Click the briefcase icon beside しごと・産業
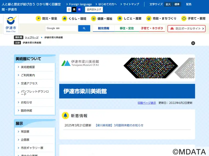 (120, 18)
